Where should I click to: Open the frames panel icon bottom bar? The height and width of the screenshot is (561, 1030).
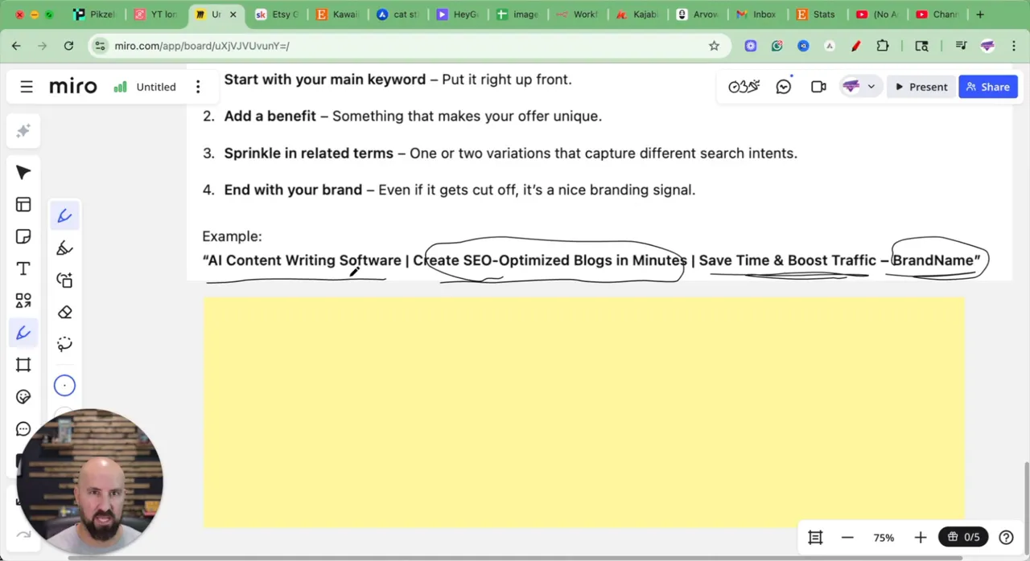click(x=815, y=538)
